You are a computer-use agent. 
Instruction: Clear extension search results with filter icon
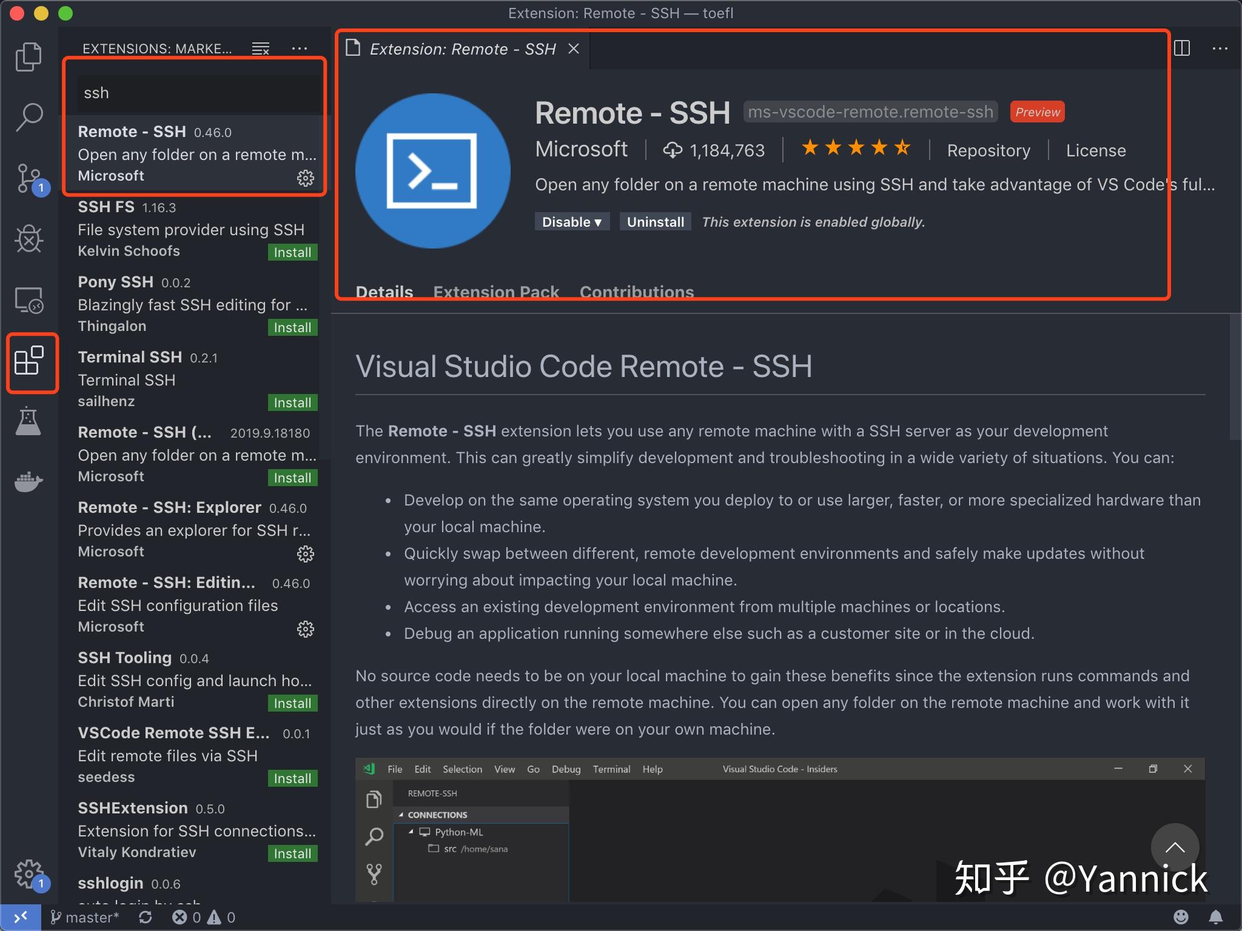[260, 48]
